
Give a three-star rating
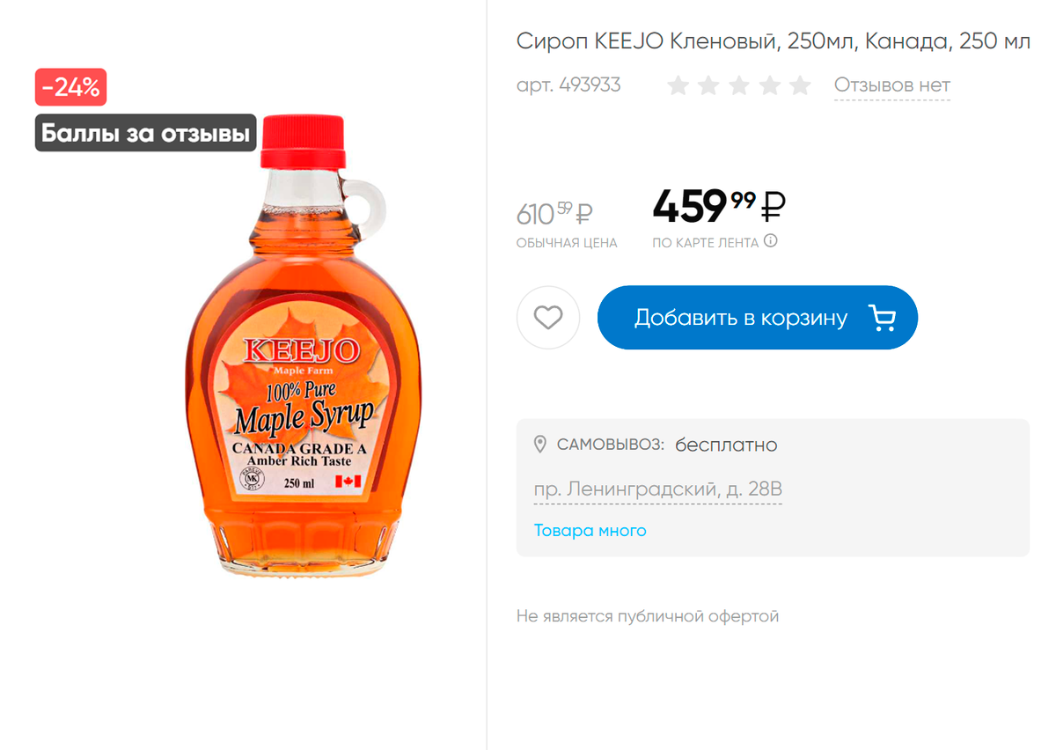pyautogui.click(x=739, y=85)
